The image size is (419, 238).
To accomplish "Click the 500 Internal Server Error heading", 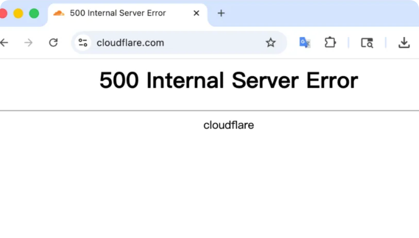I will coord(228,80).
